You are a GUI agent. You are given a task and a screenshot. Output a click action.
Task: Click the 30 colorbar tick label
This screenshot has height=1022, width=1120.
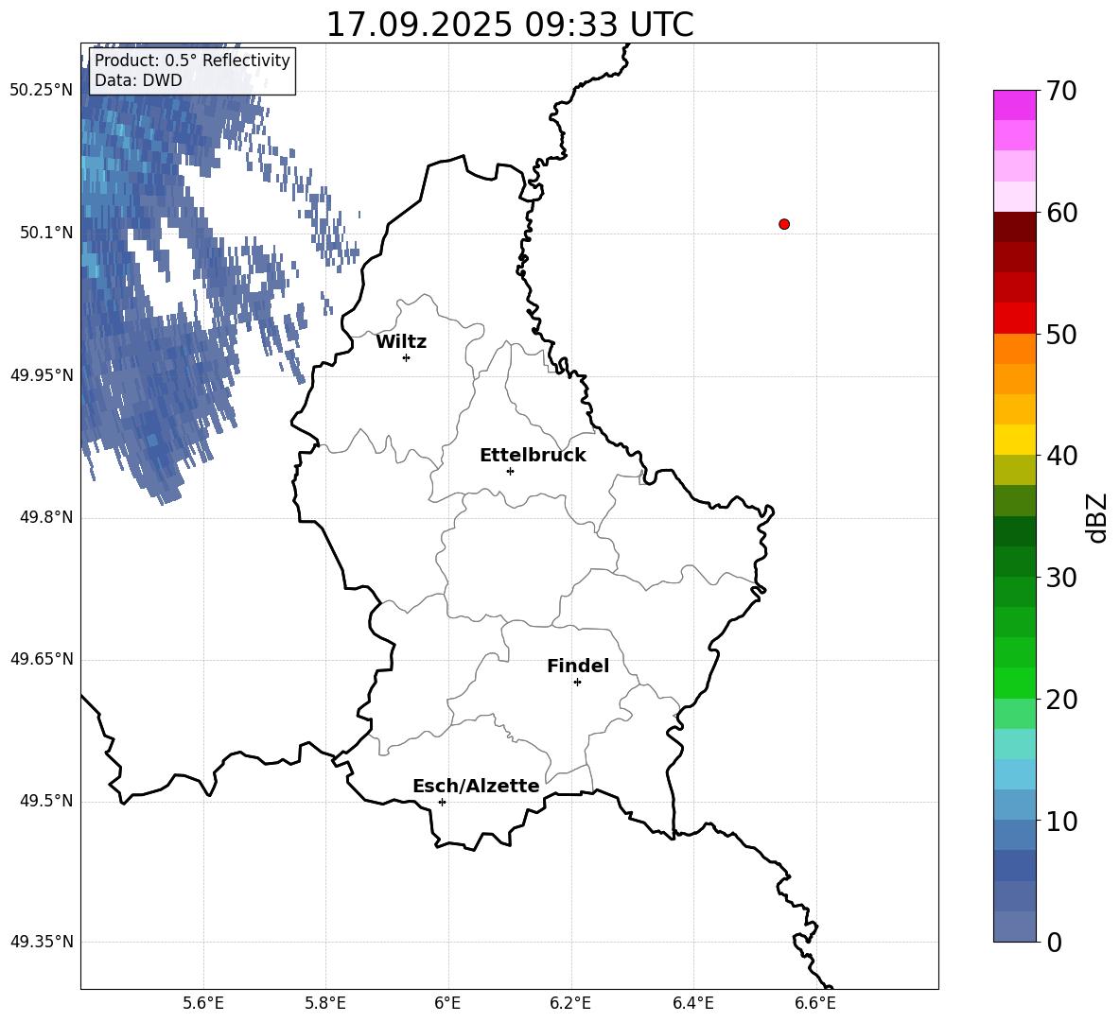pos(1061,578)
